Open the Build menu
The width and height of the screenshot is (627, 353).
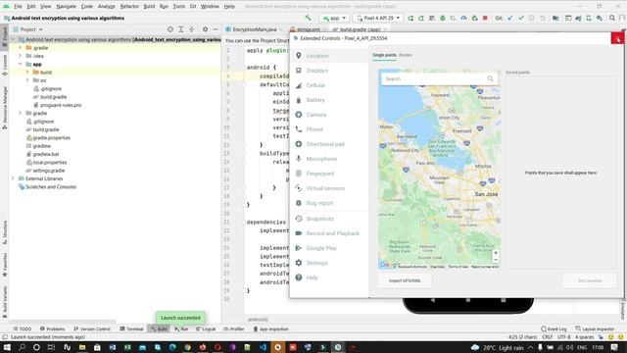pyautogui.click(x=149, y=7)
